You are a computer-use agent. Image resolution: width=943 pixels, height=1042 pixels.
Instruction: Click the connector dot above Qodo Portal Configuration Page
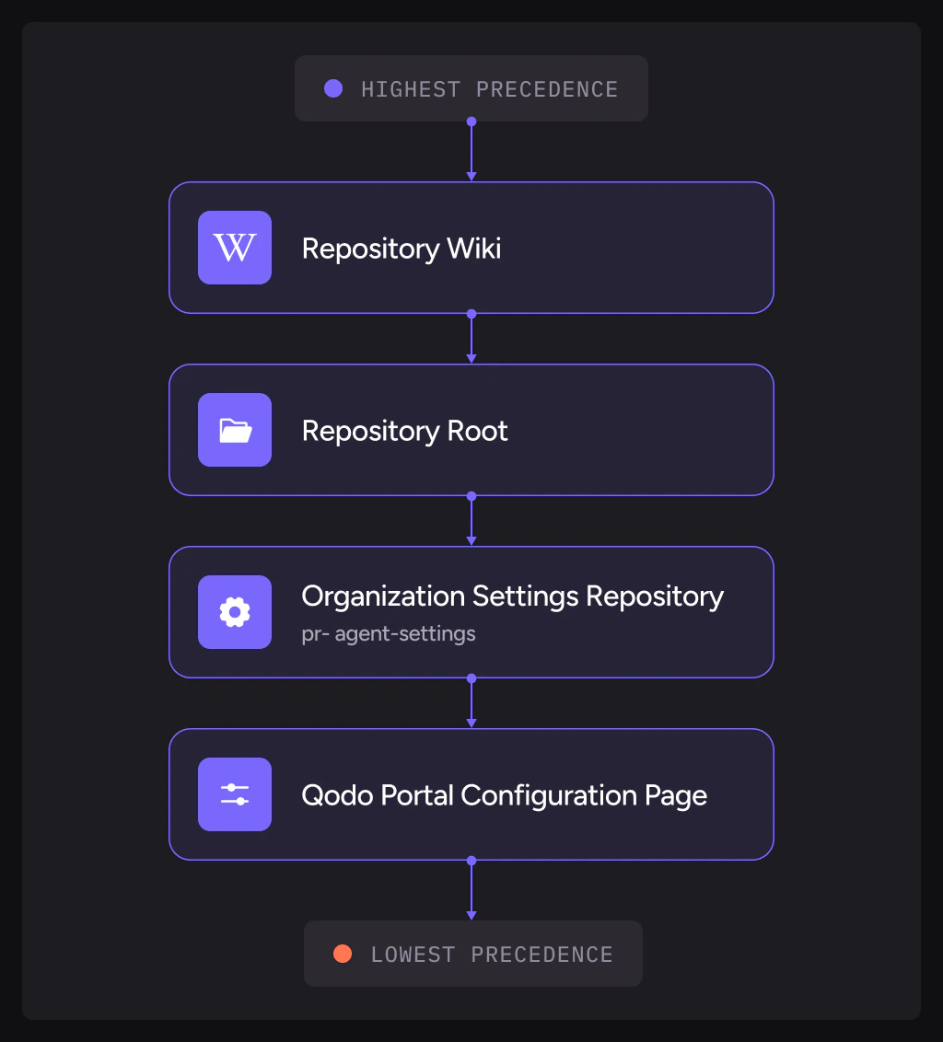click(x=471, y=678)
